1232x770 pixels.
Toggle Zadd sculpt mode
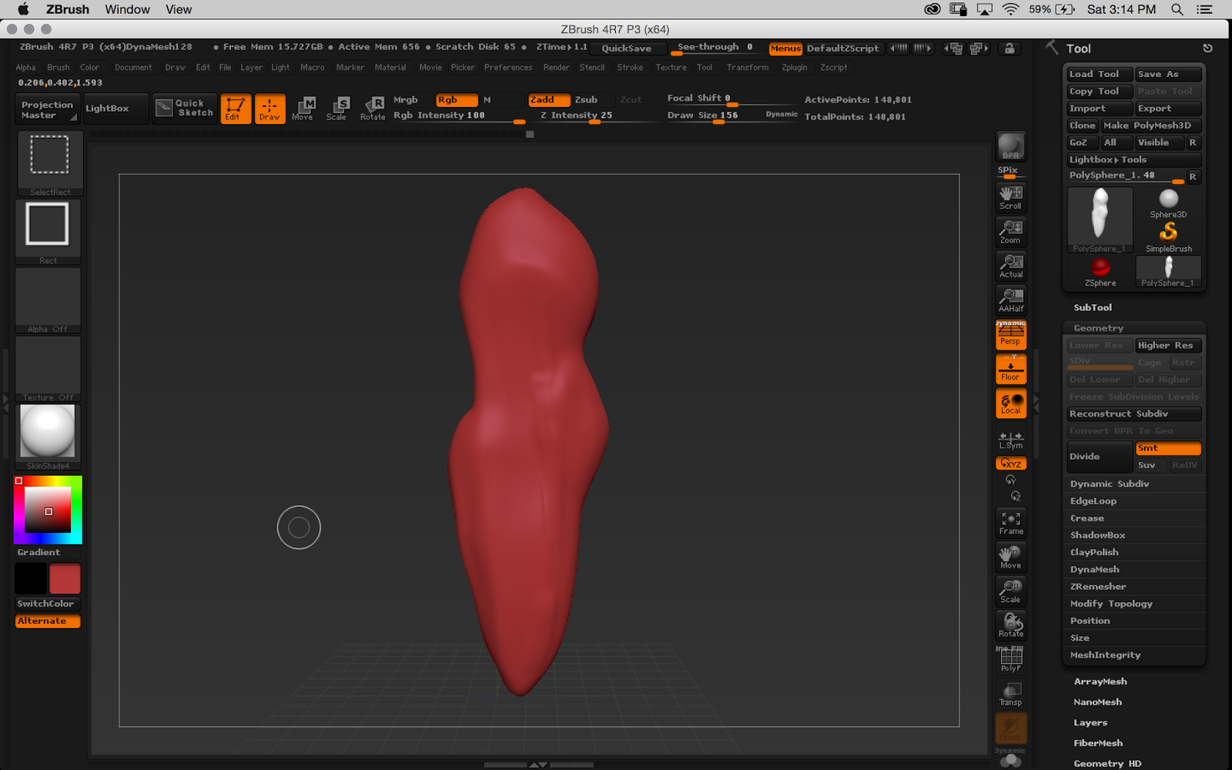(549, 99)
